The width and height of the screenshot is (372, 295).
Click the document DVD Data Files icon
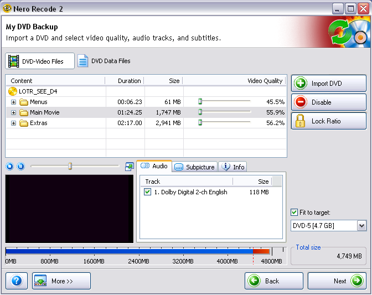coord(83,61)
